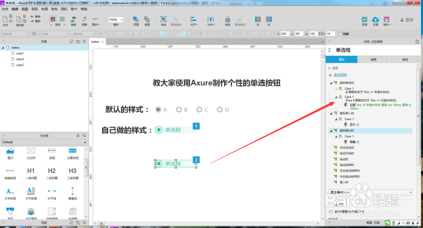
Task: Click the width input field
Action: coord(313,34)
